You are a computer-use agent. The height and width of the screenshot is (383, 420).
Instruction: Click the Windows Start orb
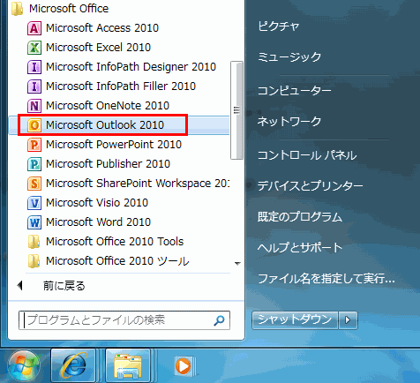[x=24, y=365]
